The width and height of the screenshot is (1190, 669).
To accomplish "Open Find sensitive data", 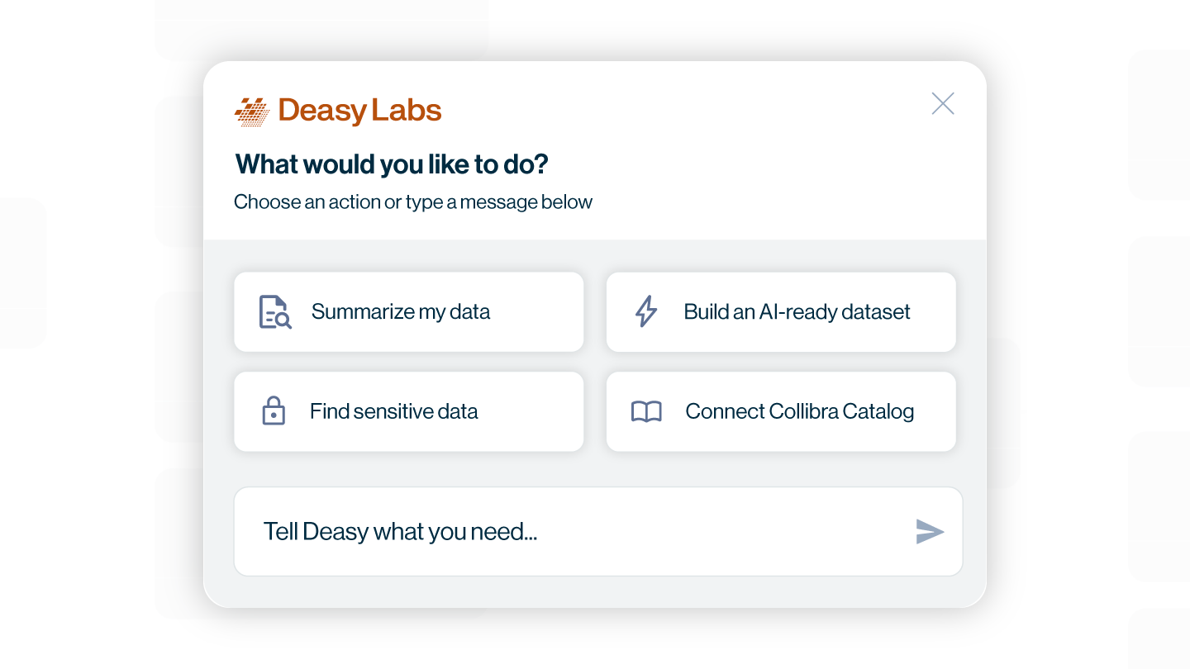I will 408,411.
